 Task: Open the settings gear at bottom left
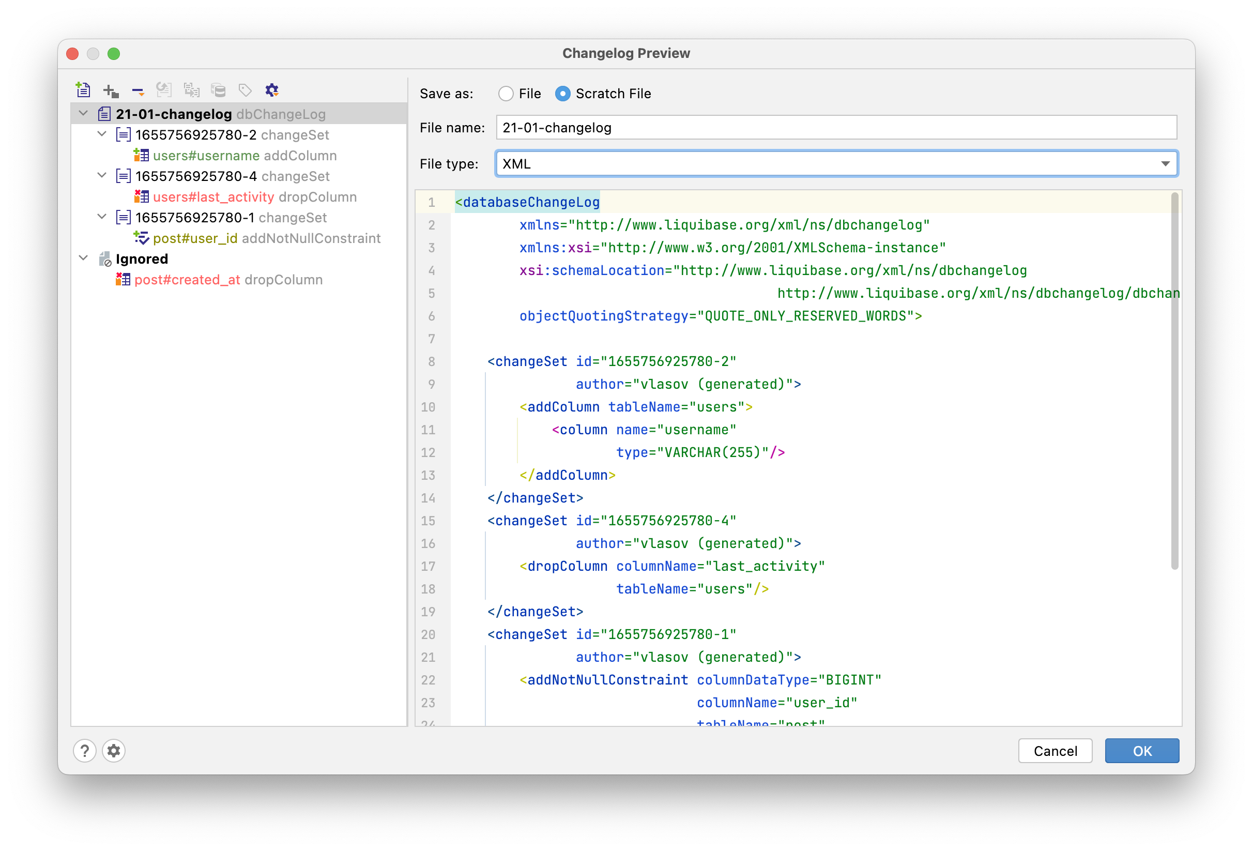coord(113,751)
